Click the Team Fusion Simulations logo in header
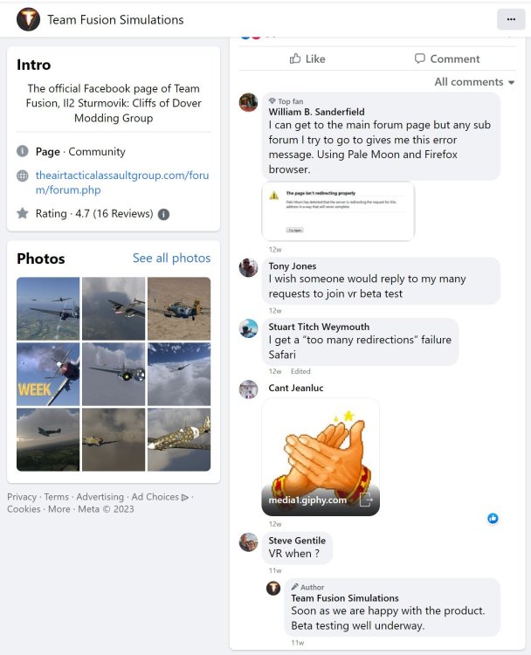531x655 pixels. coord(29,19)
